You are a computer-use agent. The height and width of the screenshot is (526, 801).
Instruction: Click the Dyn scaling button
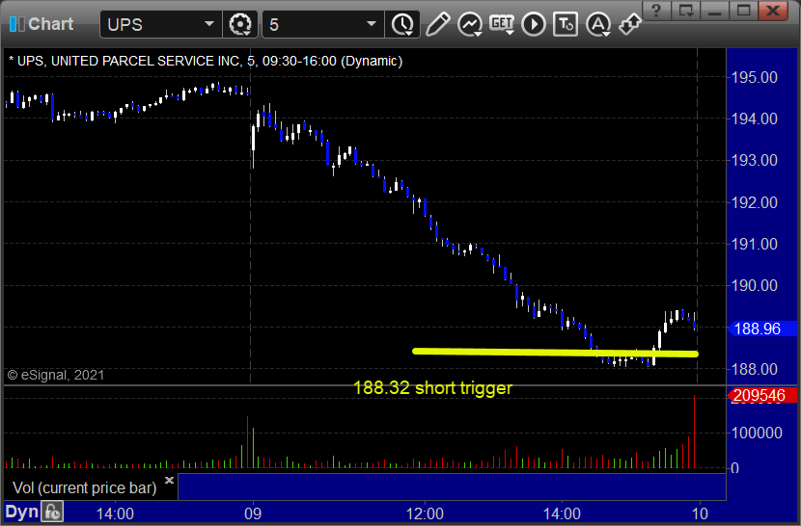21,512
